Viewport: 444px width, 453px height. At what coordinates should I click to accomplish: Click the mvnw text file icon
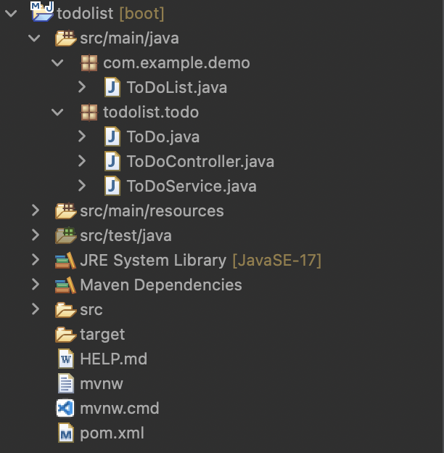click(x=66, y=383)
